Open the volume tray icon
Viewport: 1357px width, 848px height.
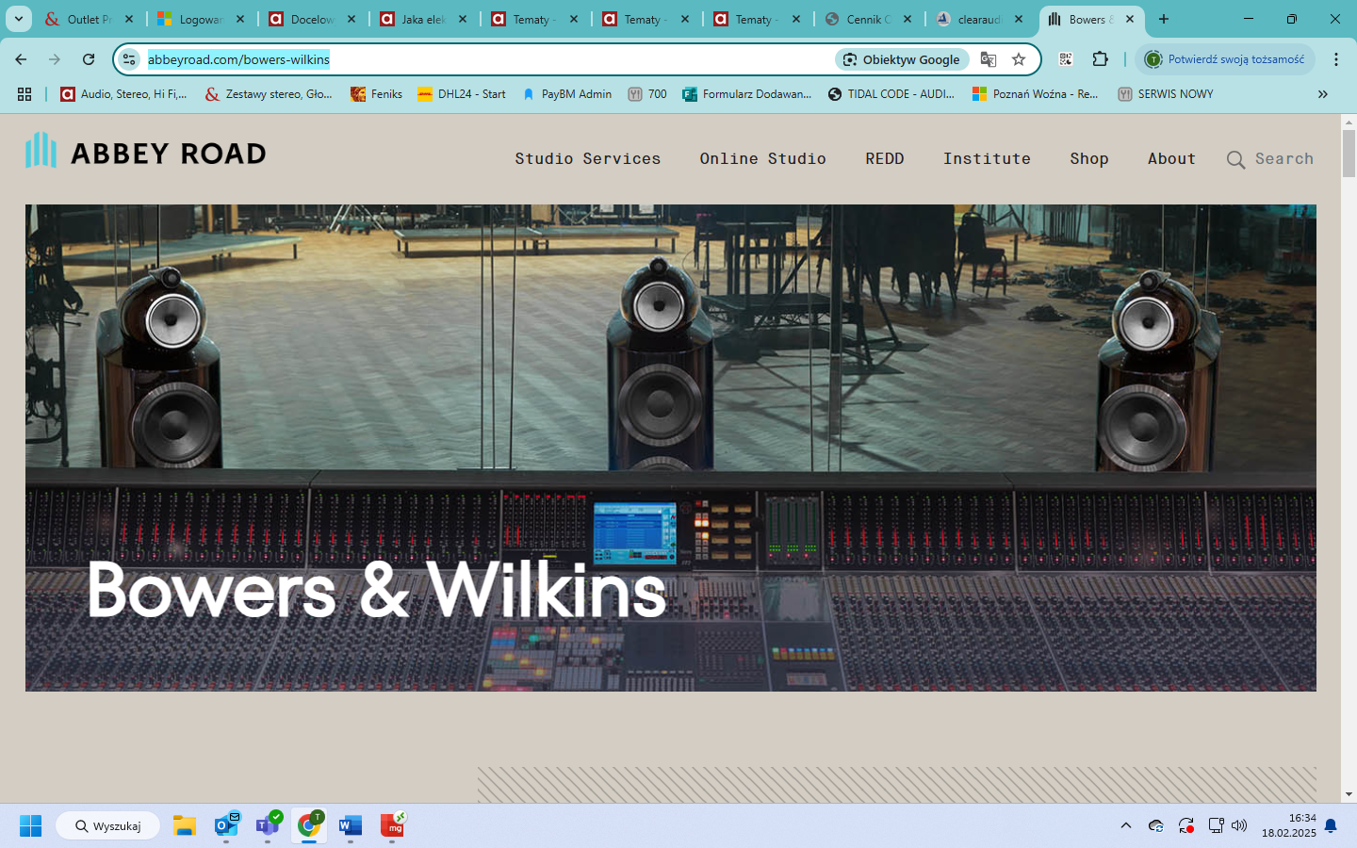pos(1239,826)
